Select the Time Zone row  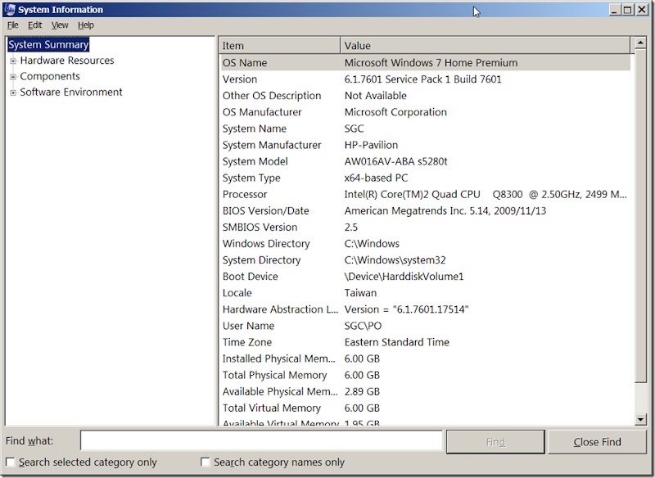click(425, 342)
